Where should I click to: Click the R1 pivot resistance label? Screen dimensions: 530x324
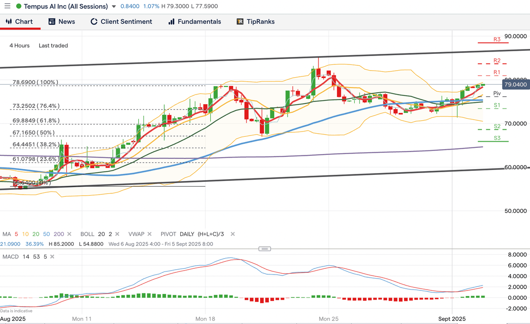coord(497,72)
